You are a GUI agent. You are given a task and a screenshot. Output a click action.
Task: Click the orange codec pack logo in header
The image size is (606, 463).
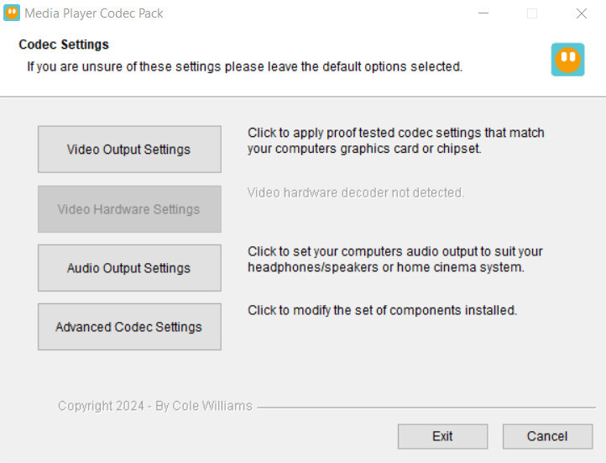[x=567, y=60]
